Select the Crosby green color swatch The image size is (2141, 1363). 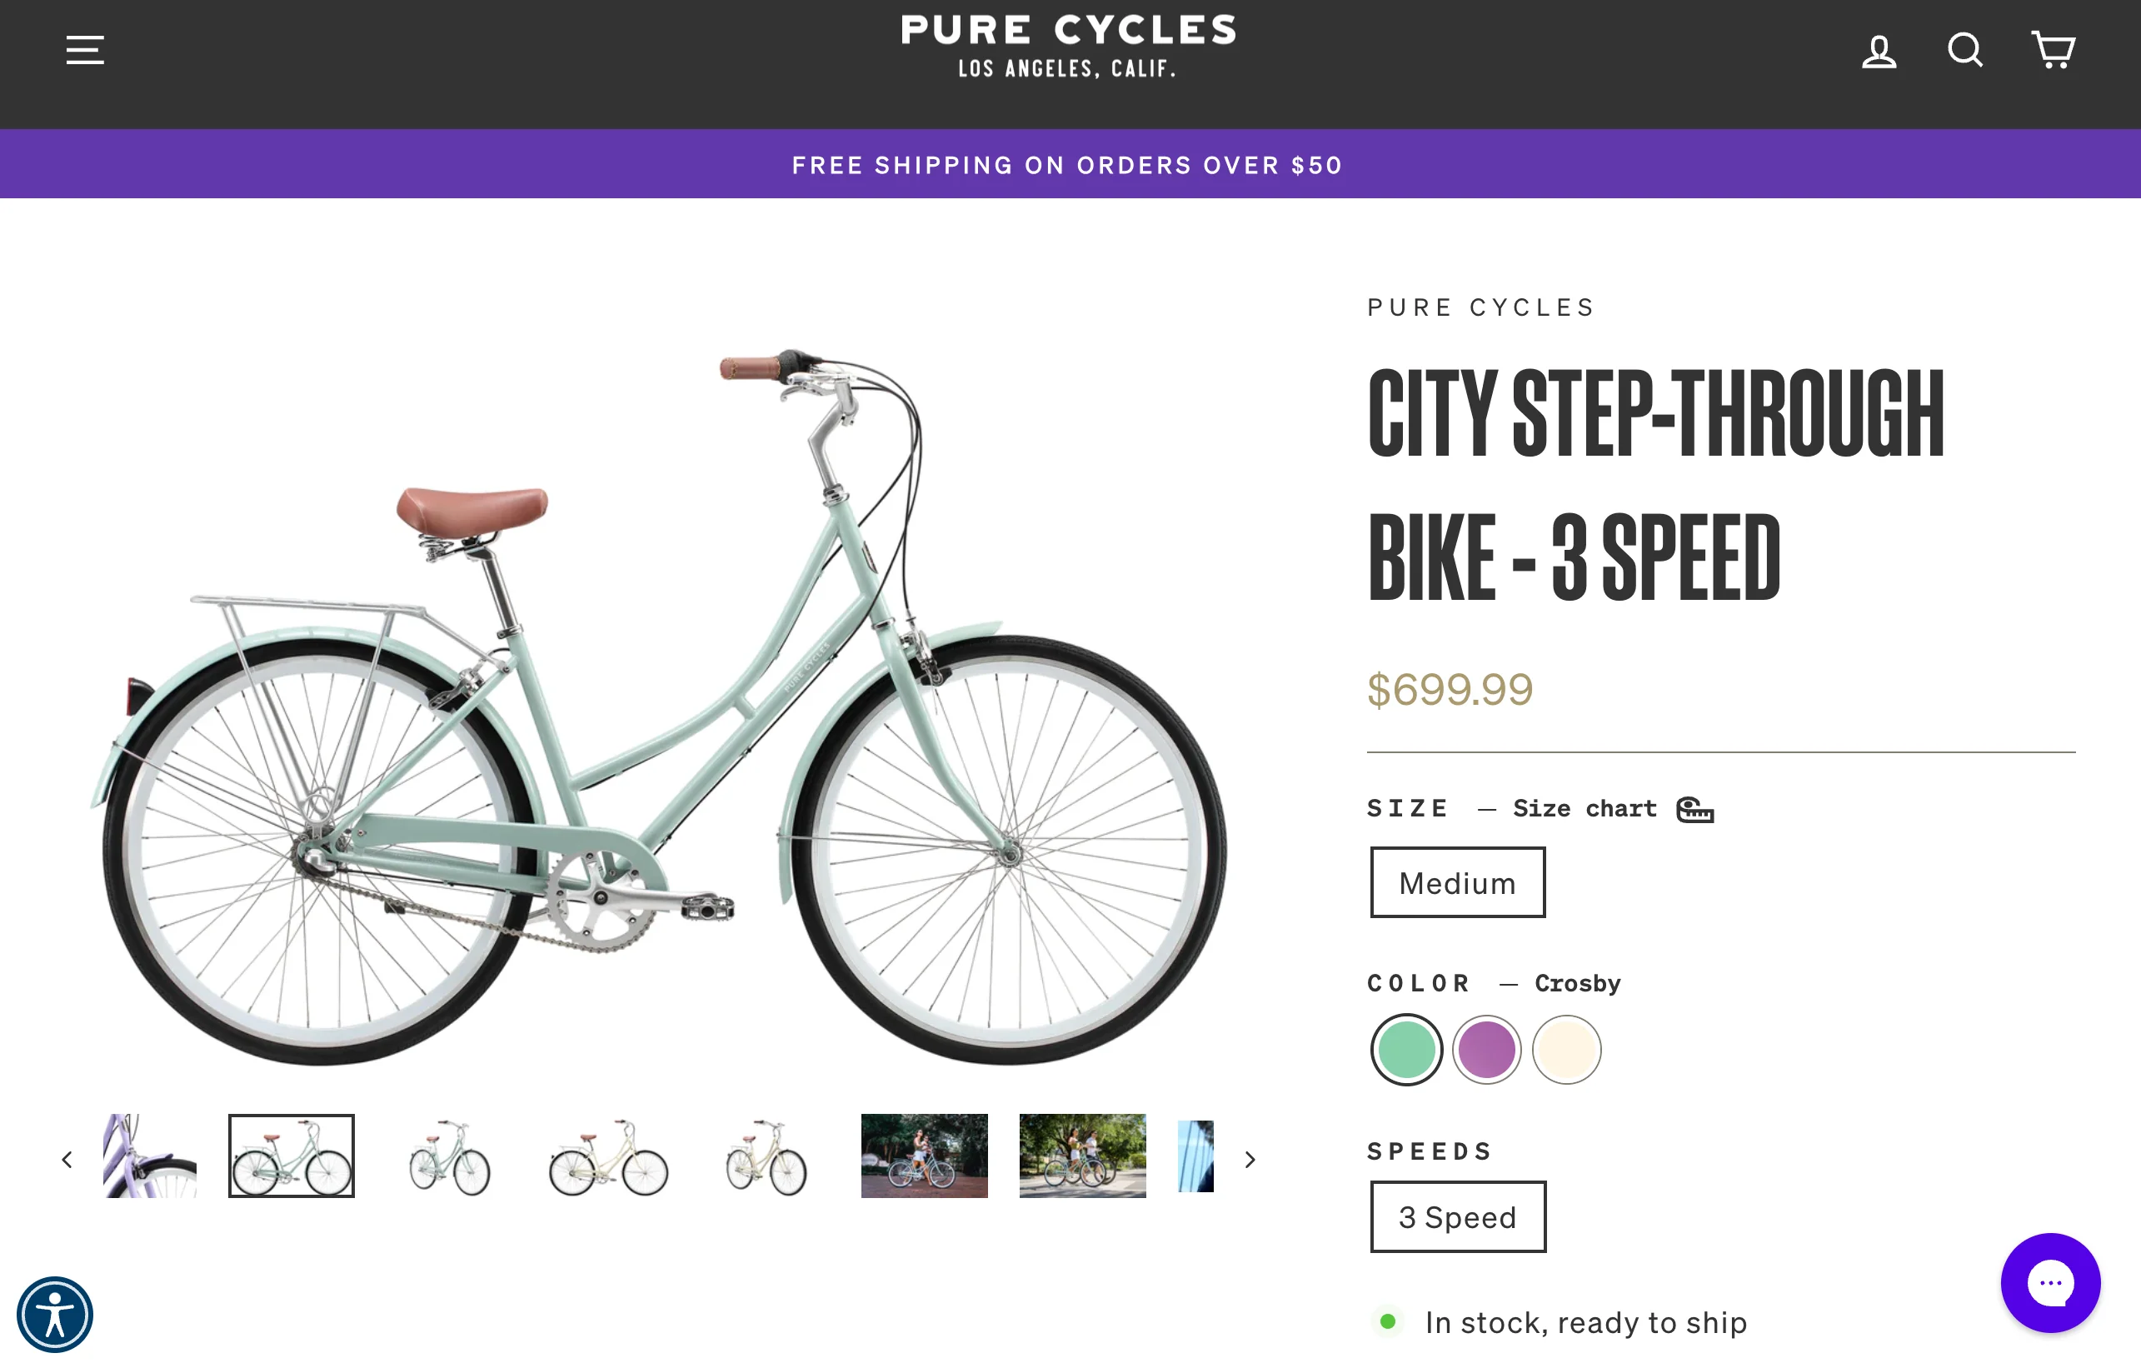1407,1050
